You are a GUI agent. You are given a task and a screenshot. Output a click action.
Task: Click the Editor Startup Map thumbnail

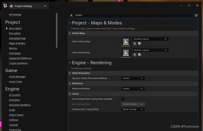tap(126, 42)
